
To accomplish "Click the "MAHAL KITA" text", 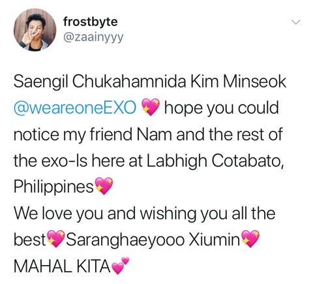I will pos(62,266).
